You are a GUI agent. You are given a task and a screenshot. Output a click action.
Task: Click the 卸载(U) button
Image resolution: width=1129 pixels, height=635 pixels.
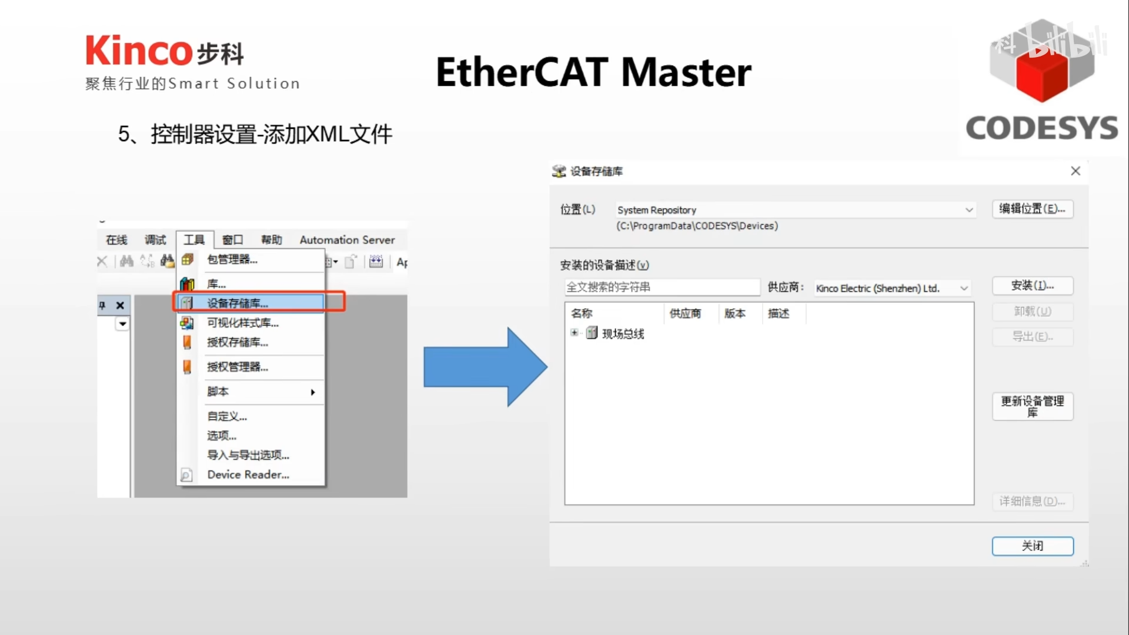(x=1033, y=312)
